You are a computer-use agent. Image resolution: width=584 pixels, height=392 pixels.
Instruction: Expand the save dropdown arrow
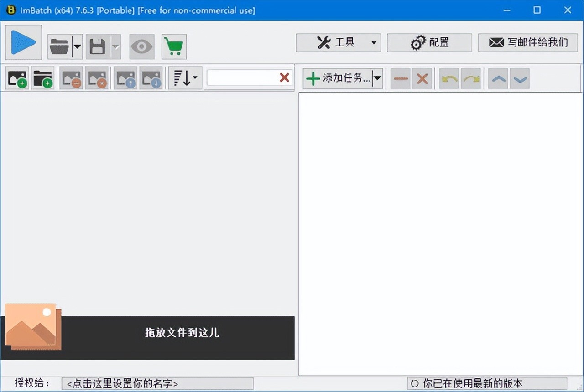115,46
